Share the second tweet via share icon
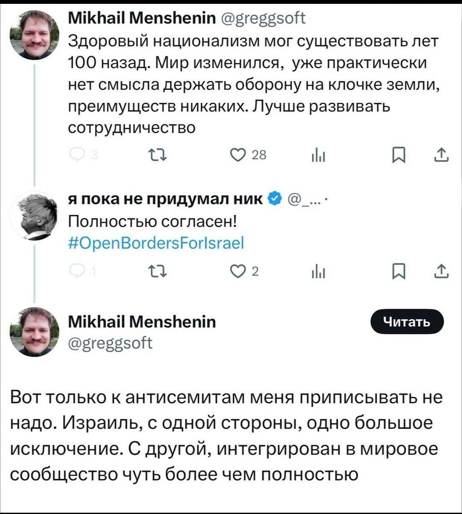 [x=441, y=271]
